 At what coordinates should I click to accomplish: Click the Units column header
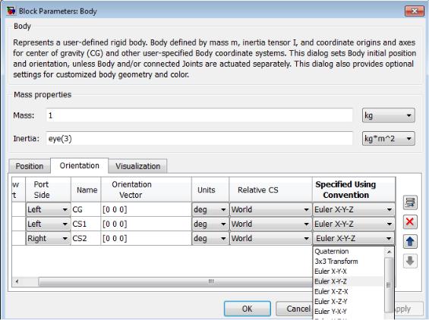coord(210,190)
